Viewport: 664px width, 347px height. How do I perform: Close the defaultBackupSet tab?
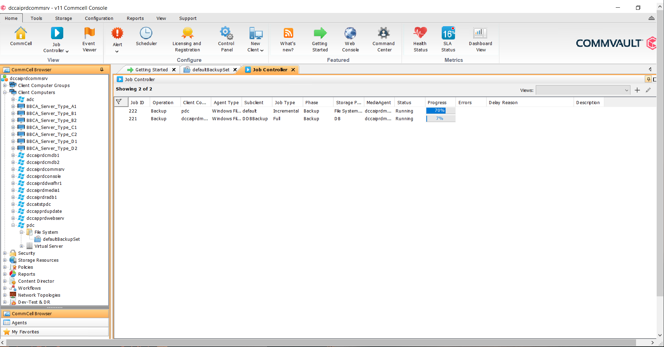(235, 70)
